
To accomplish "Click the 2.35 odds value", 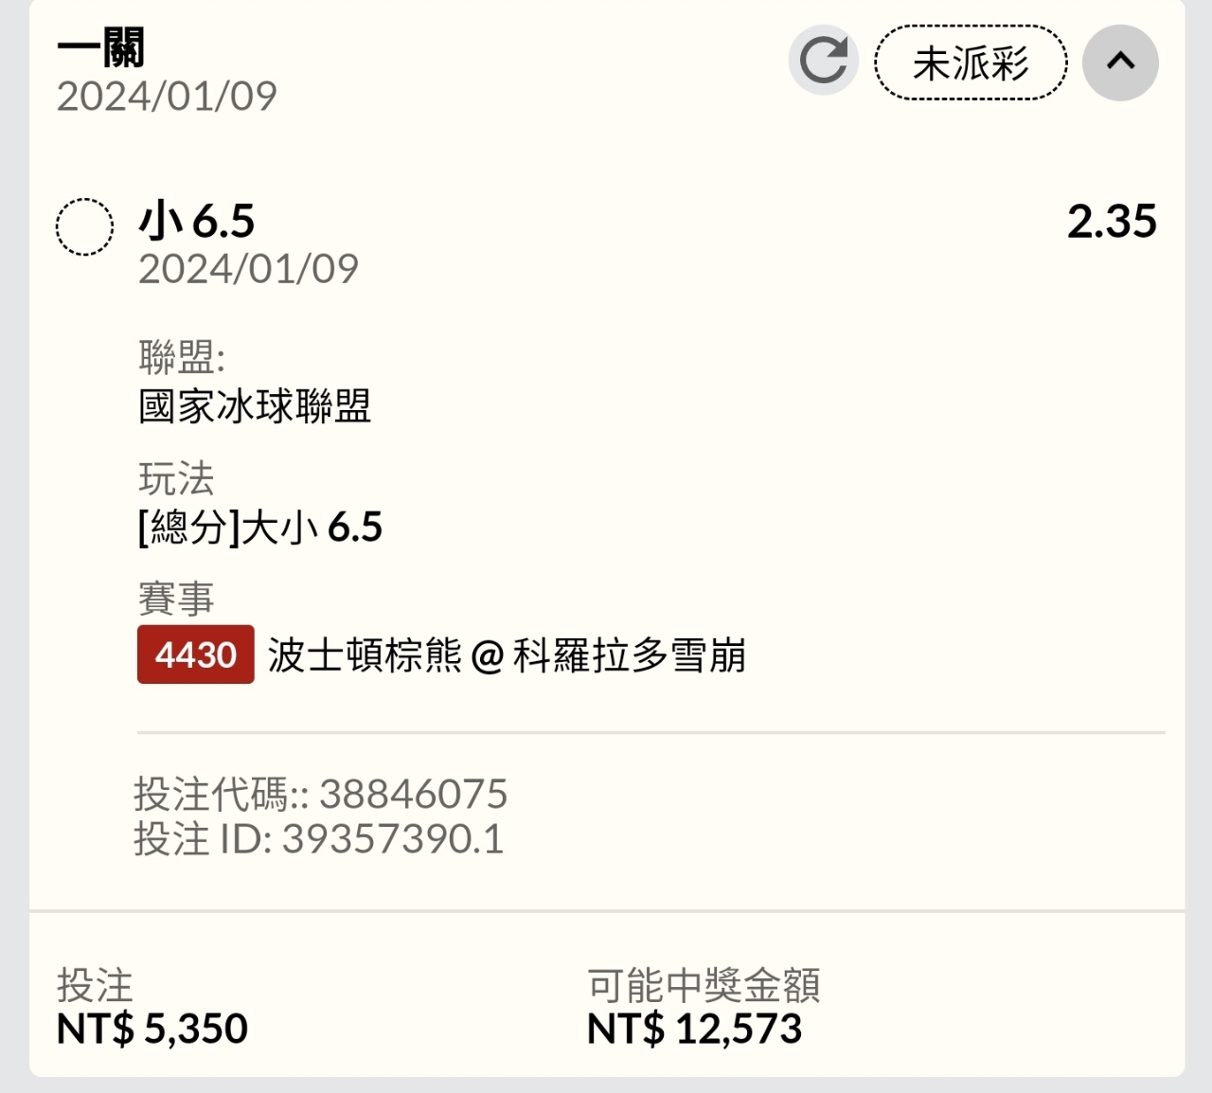I will (1112, 222).
